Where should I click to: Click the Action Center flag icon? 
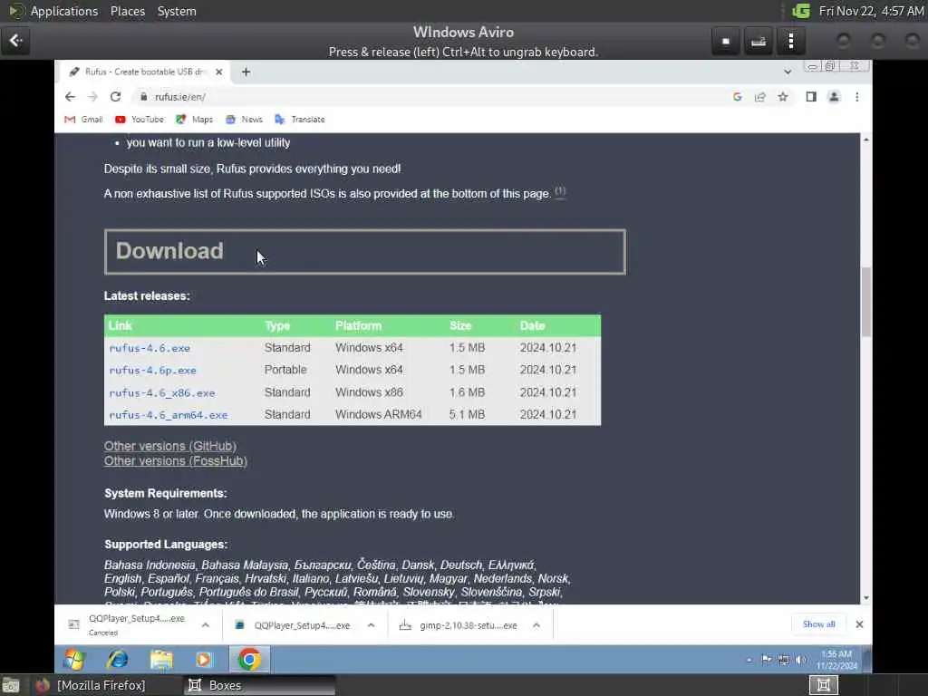[x=767, y=660]
